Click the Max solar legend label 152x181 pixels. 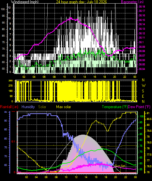(64, 107)
